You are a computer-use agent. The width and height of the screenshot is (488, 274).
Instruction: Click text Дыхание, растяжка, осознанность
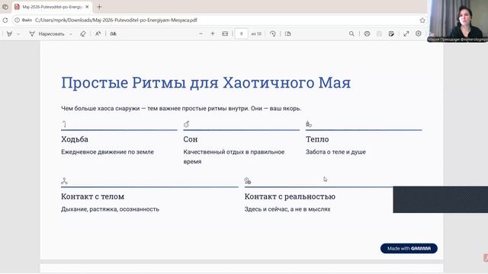click(110, 209)
